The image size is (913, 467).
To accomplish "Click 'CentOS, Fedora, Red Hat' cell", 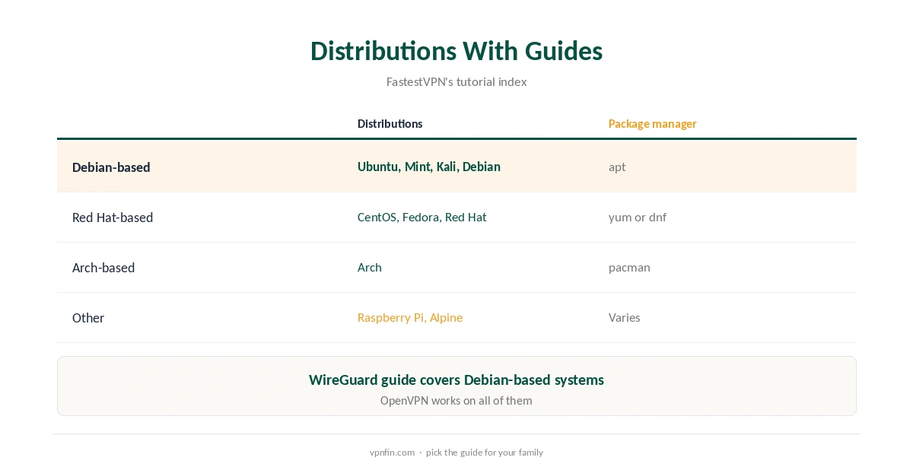I will coord(422,217).
